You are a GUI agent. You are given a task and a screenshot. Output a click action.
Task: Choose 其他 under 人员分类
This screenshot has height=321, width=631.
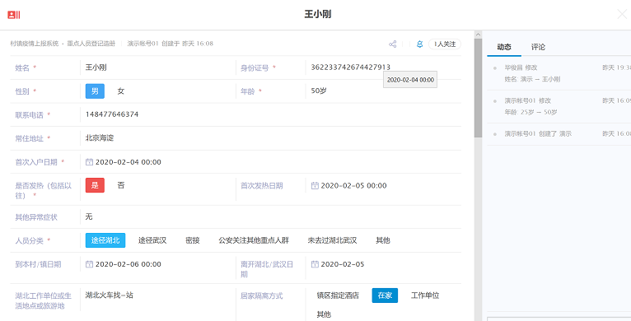pyautogui.click(x=383, y=240)
